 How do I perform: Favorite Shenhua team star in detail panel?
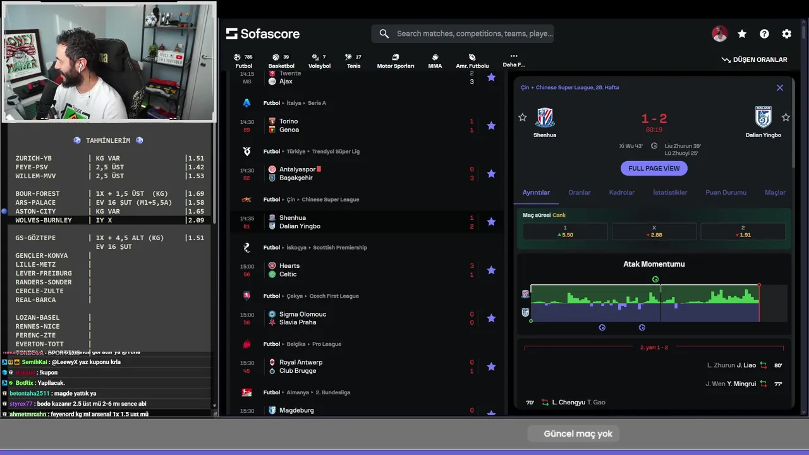point(522,117)
